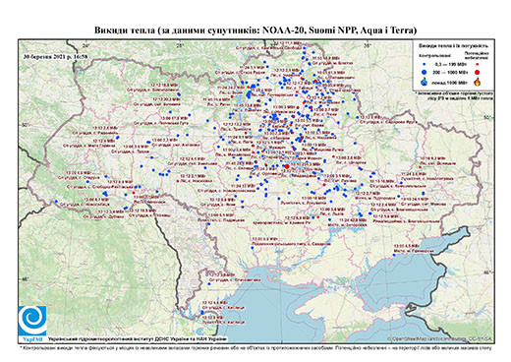Click the blue flame icon in the legend

tap(425, 82)
